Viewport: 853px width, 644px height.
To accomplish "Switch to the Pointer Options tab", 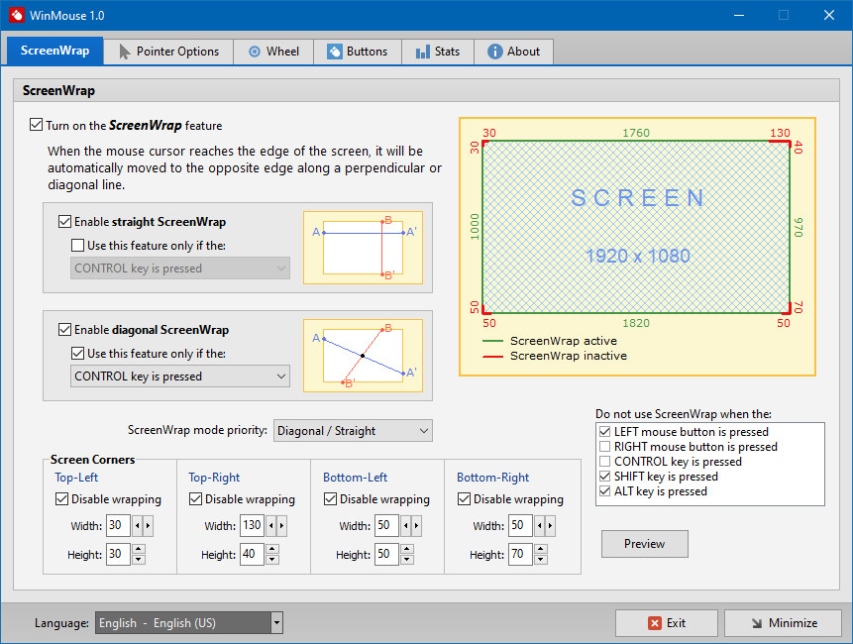I will (168, 52).
